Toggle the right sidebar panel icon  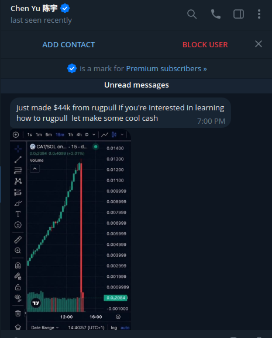(239, 14)
